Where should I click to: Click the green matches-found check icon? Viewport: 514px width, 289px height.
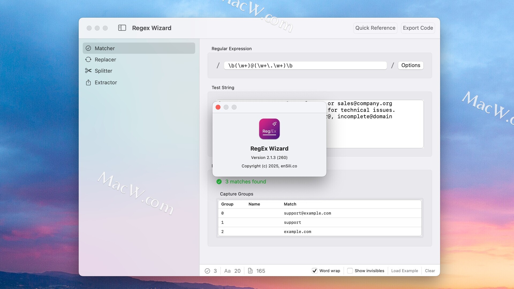click(219, 182)
